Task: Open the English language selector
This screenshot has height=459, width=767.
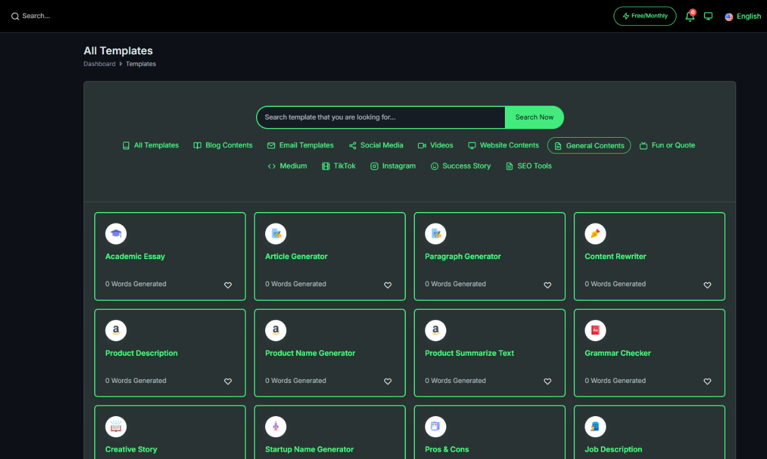Action: tap(743, 16)
